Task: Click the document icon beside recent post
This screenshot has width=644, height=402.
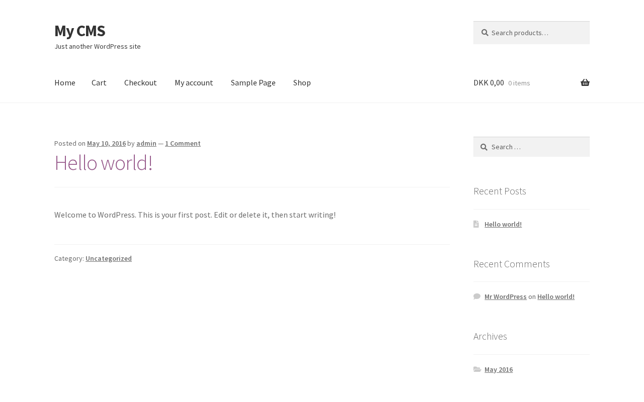Action: 476,224
